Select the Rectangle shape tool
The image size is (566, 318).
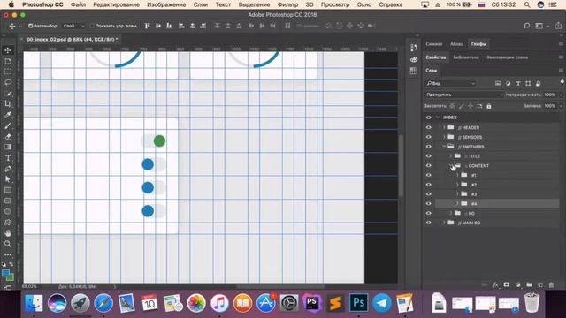8,190
